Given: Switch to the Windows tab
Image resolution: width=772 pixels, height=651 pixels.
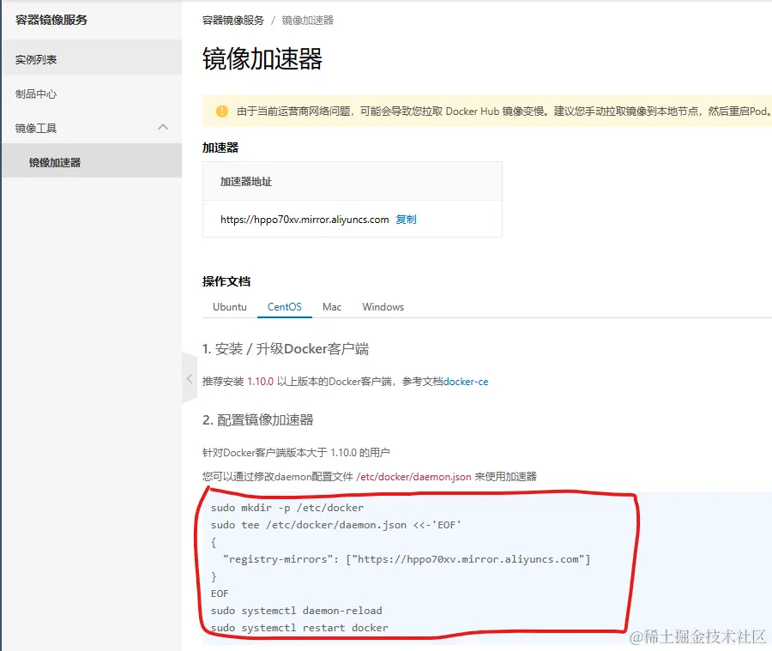Looking at the screenshot, I should point(383,307).
